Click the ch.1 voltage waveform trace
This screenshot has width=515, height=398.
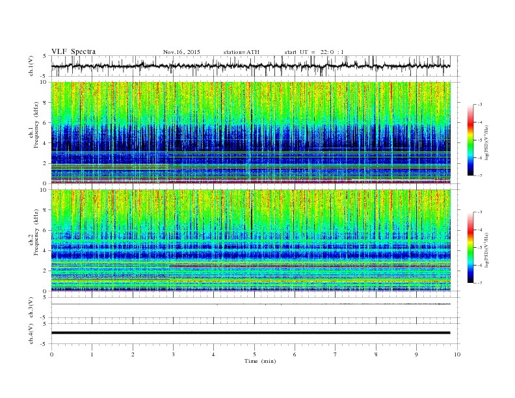point(251,66)
